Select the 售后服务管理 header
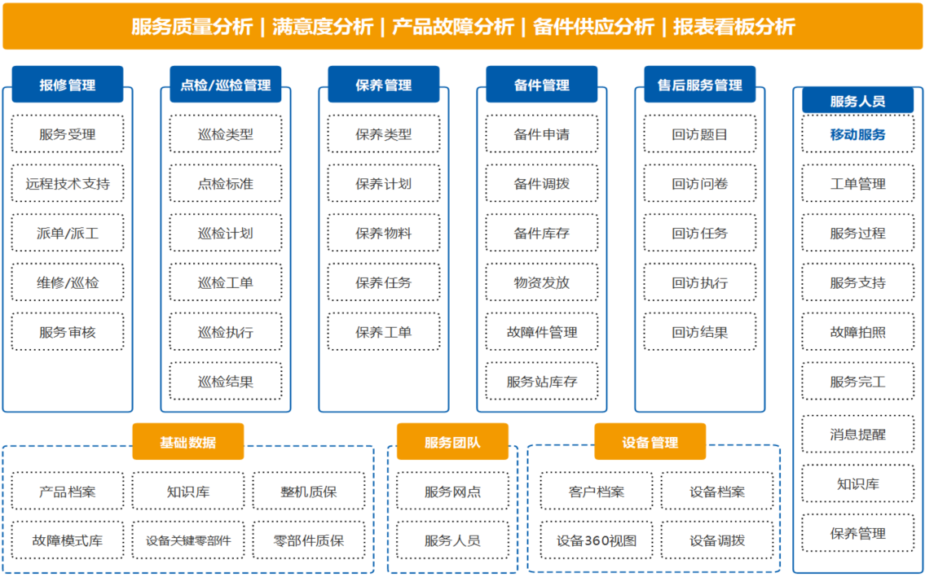 point(699,85)
